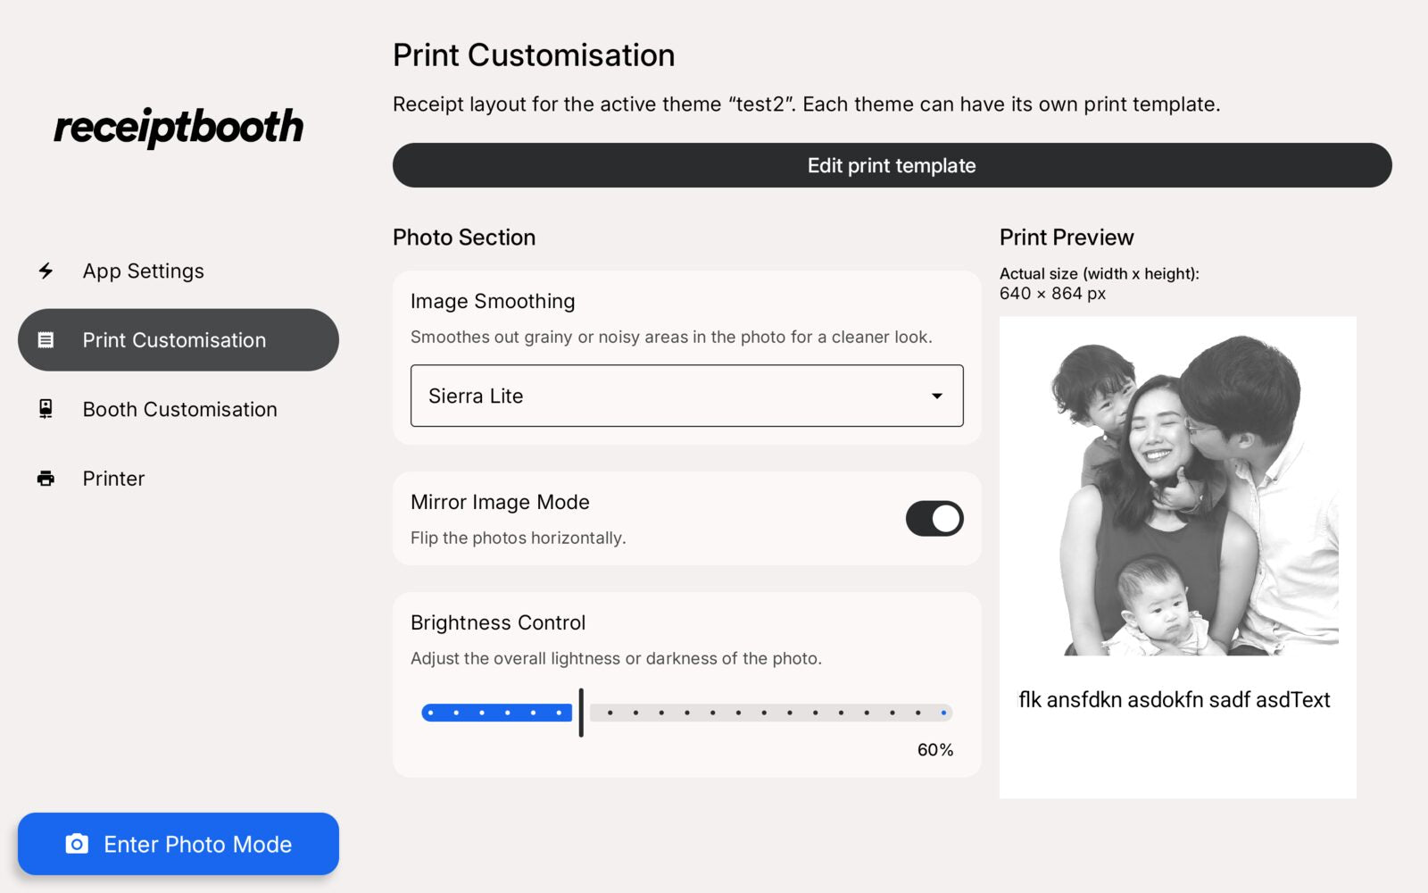Click the Brightness Control slider handle
The height and width of the screenshot is (893, 1428).
(581, 713)
